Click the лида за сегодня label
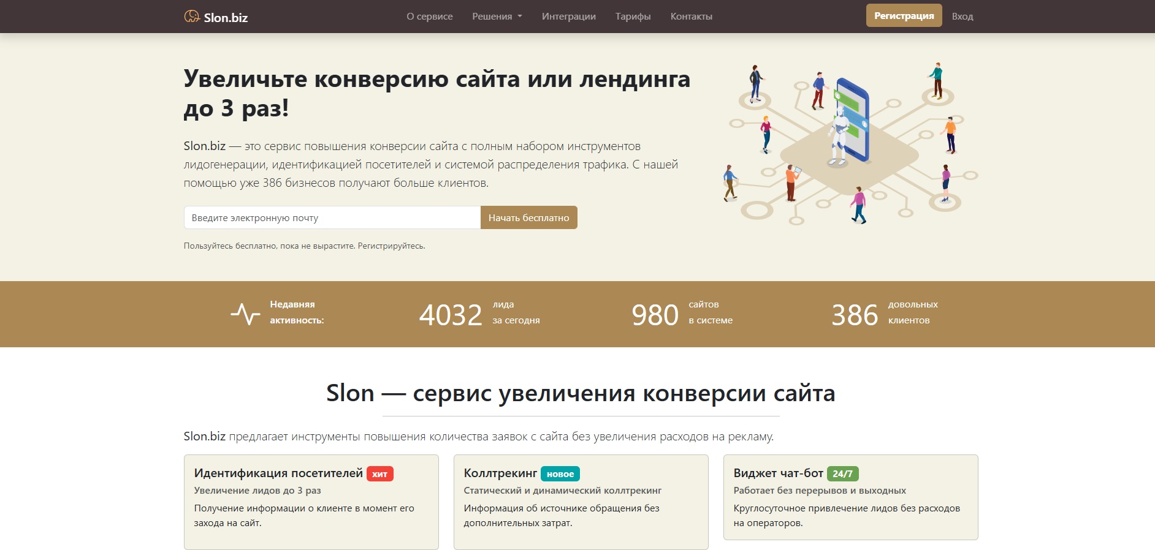 click(x=516, y=312)
